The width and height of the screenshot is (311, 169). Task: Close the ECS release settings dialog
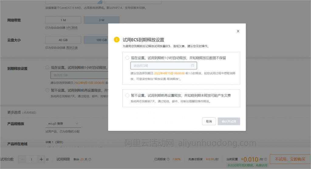coord(238,31)
